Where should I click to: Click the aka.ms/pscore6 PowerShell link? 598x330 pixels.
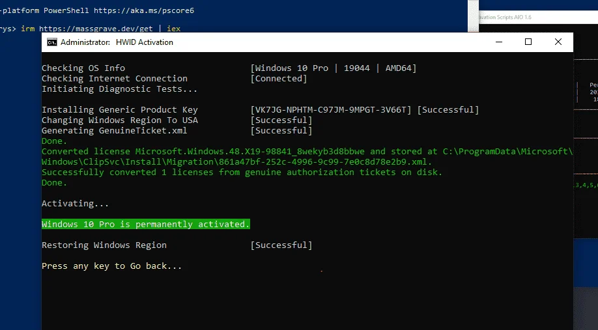point(144,10)
